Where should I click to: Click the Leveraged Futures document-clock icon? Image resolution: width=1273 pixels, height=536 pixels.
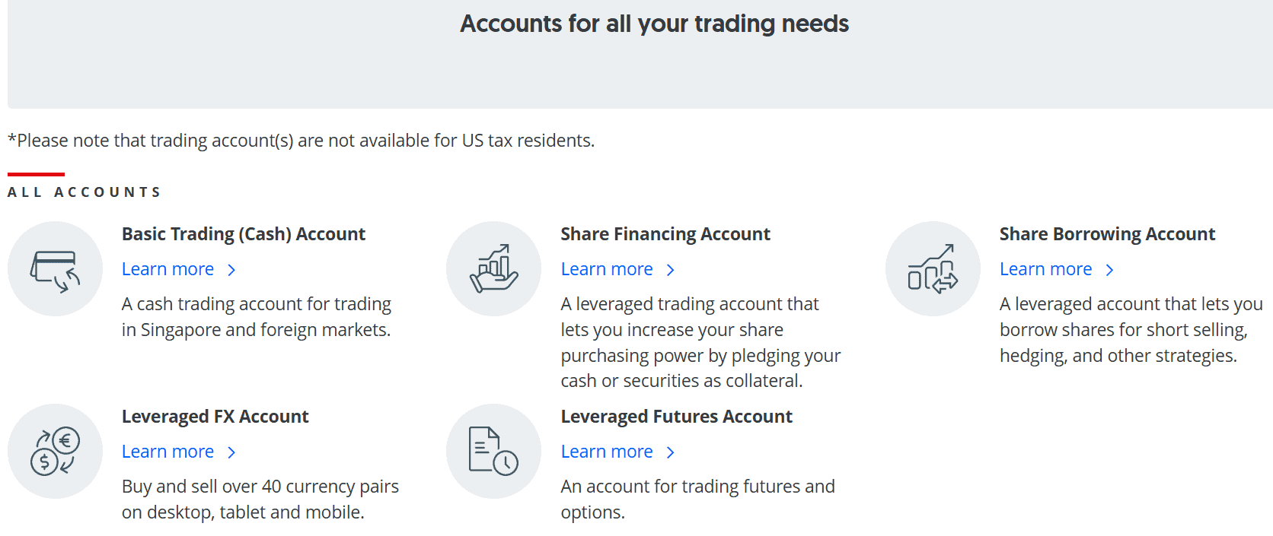[x=493, y=451]
